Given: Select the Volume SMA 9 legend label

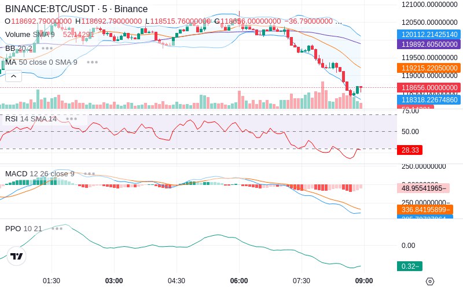Looking at the screenshot, I should click(30, 35).
